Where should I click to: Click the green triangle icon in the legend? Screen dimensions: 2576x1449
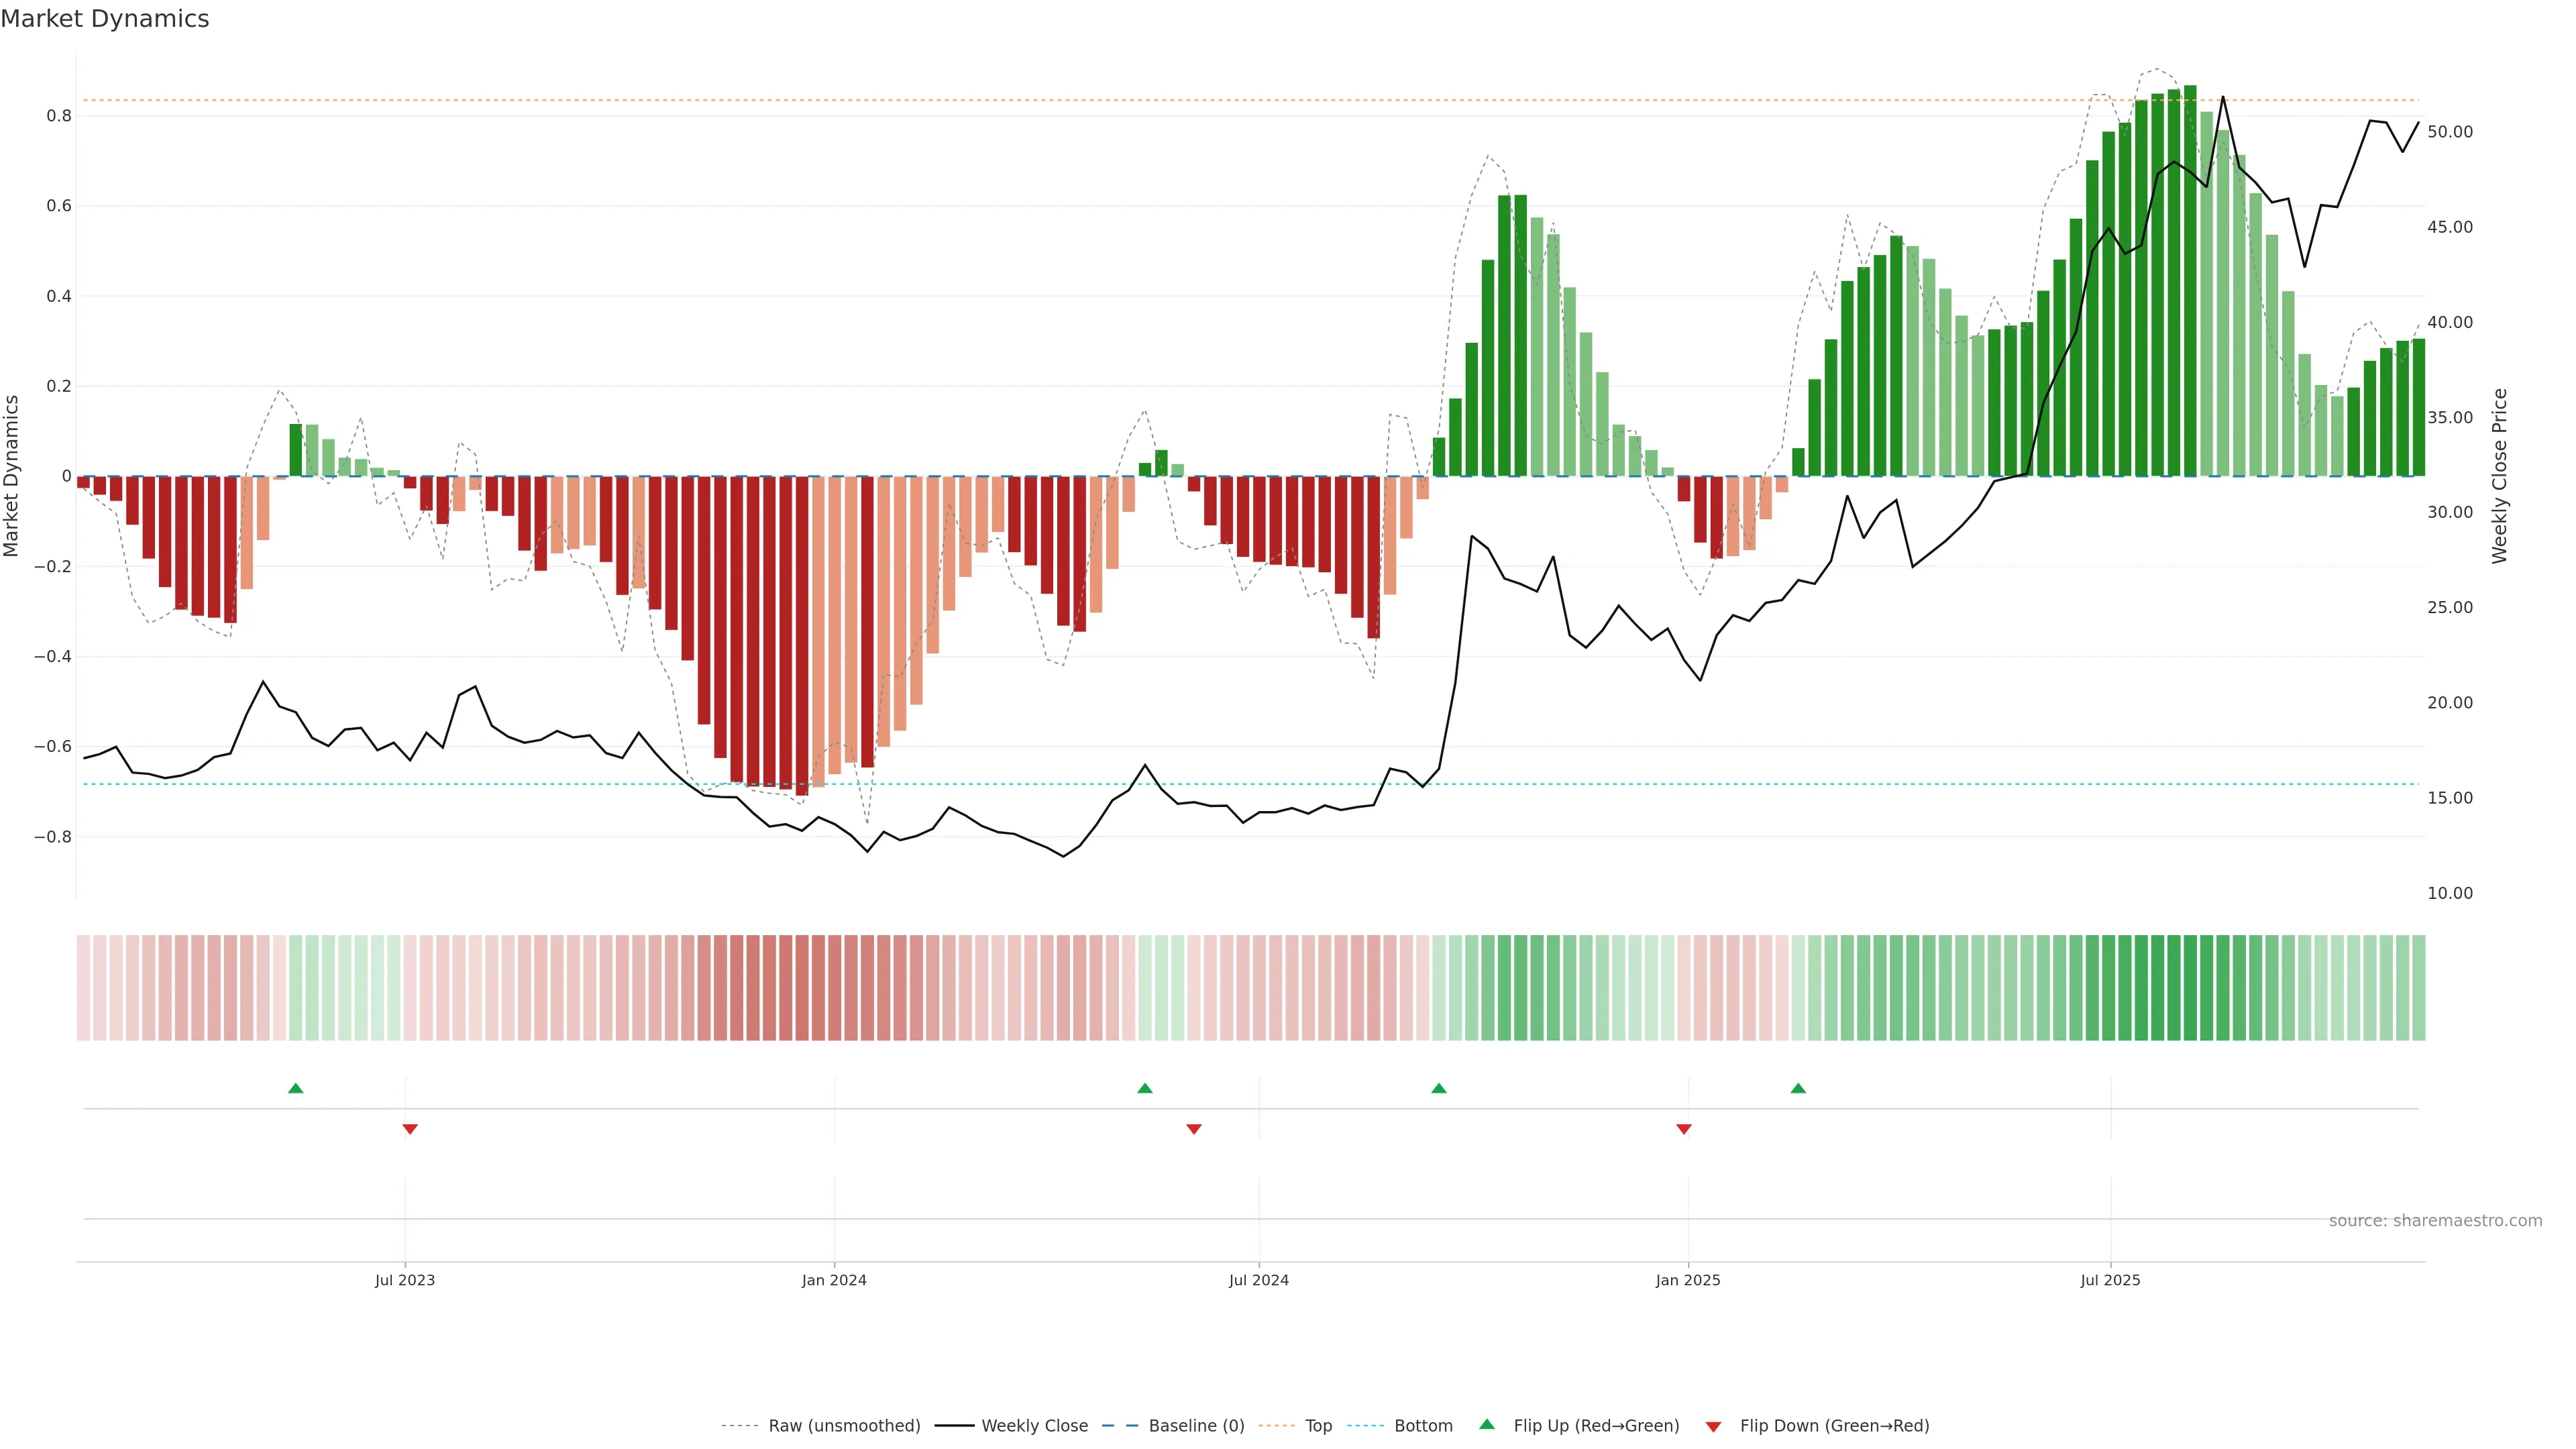point(1487,1424)
